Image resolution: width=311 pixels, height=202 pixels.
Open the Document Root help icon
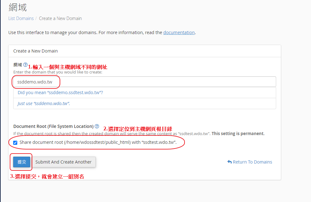pos(97,126)
